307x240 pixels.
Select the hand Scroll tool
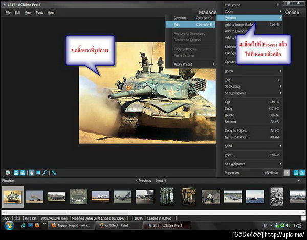(32, 173)
